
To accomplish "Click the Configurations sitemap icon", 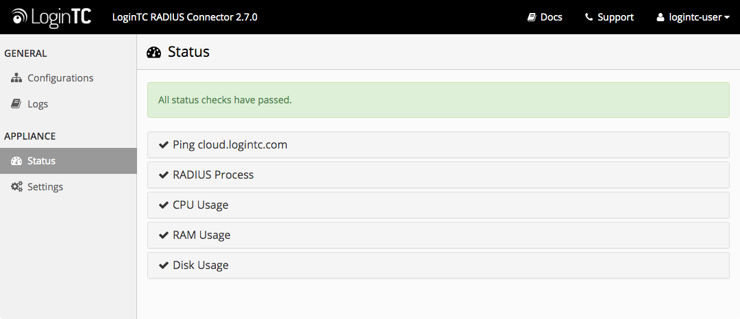I will coord(16,78).
